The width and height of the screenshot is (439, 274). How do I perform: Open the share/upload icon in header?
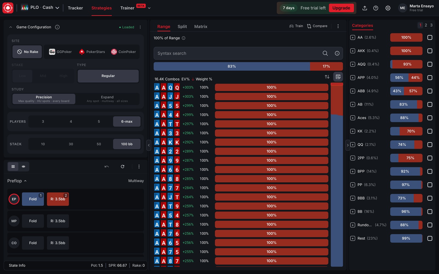click(x=365, y=8)
